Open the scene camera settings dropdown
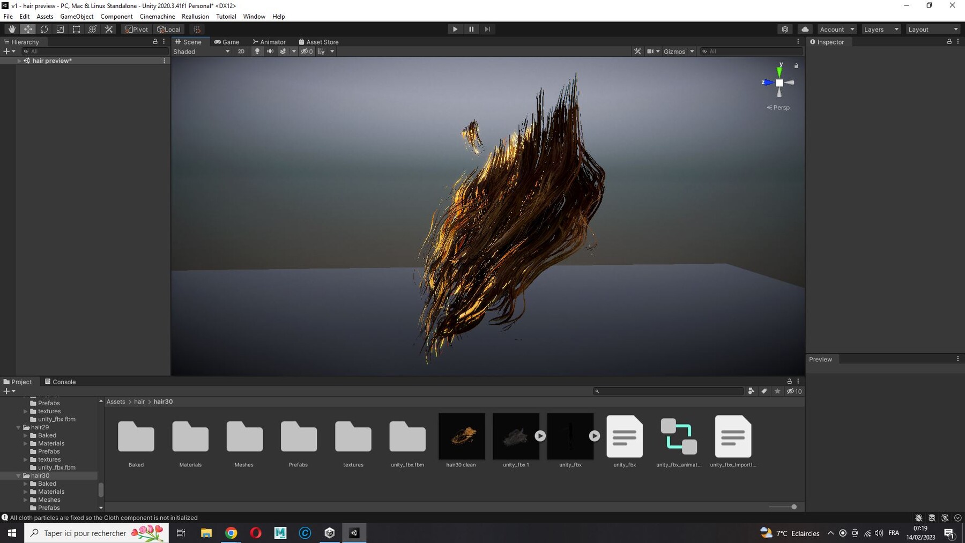This screenshot has height=543, width=965. point(653,51)
